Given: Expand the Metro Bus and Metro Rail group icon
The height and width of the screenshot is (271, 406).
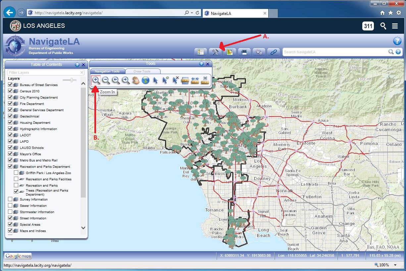Looking at the screenshot, I should point(16,160).
